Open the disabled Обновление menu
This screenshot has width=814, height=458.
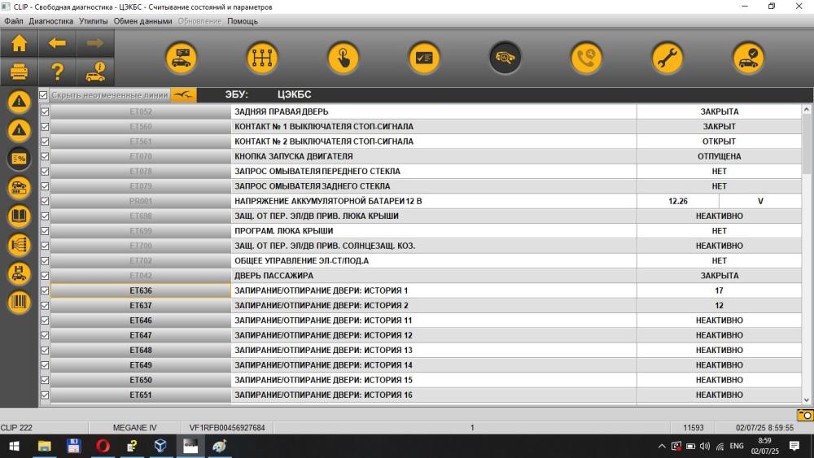(x=199, y=21)
